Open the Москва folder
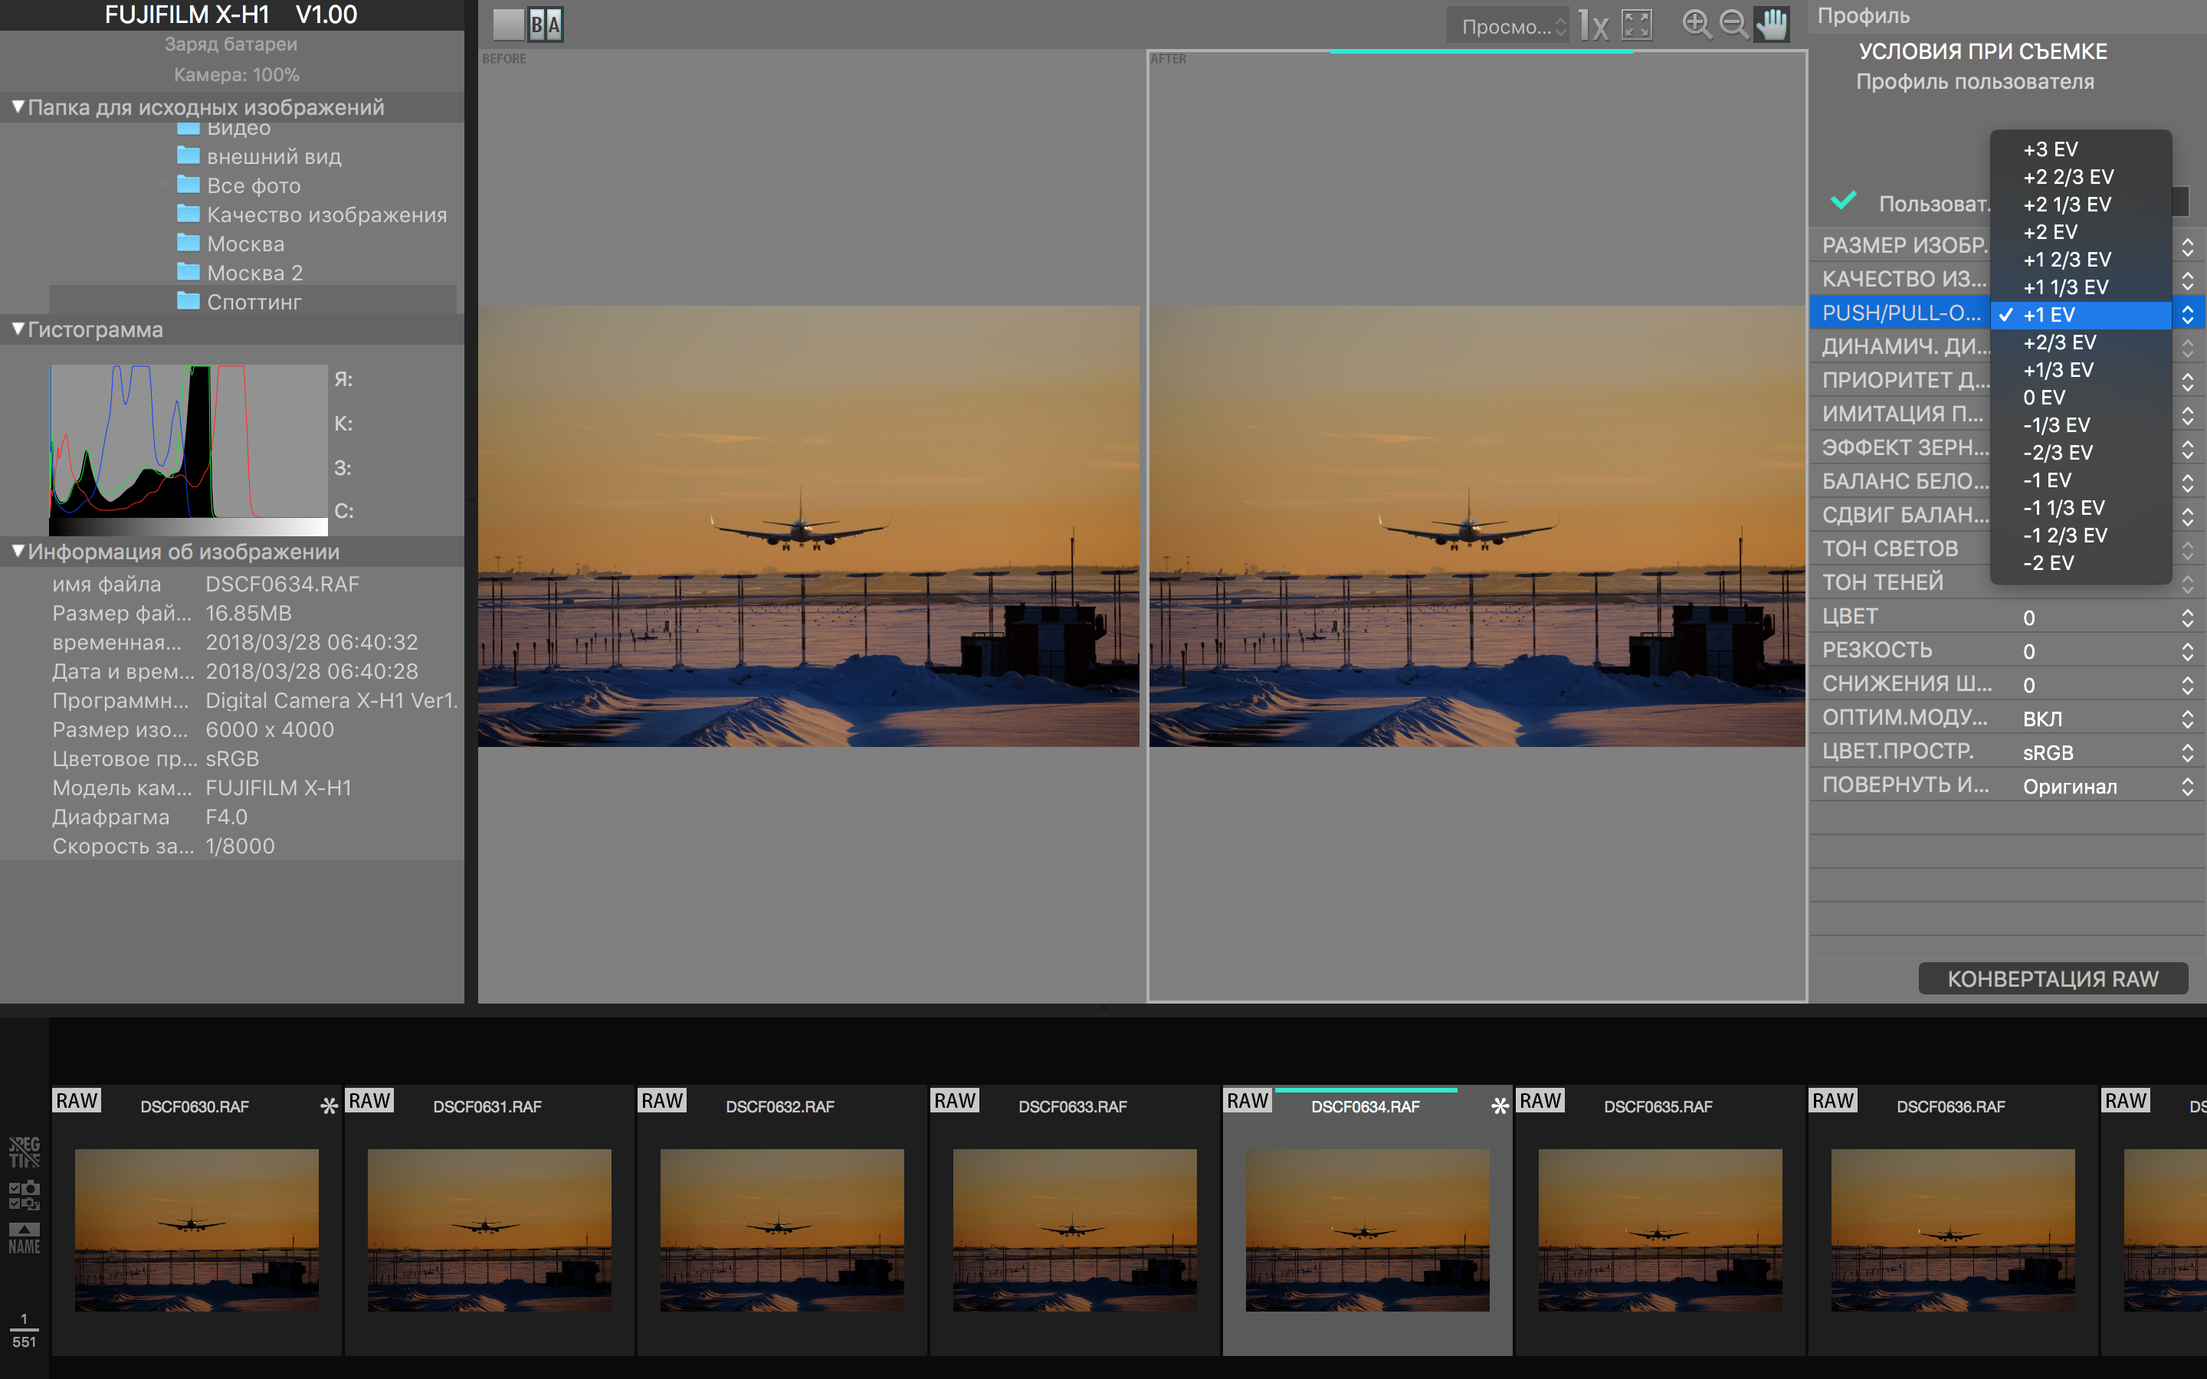 click(245, 244)
